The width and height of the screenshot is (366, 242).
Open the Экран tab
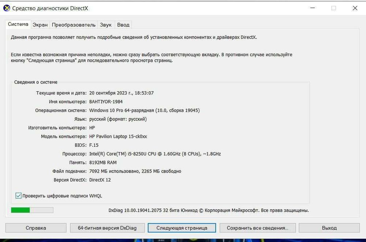(40, 25)
